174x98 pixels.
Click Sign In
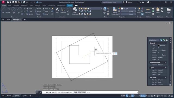(129, 2)
